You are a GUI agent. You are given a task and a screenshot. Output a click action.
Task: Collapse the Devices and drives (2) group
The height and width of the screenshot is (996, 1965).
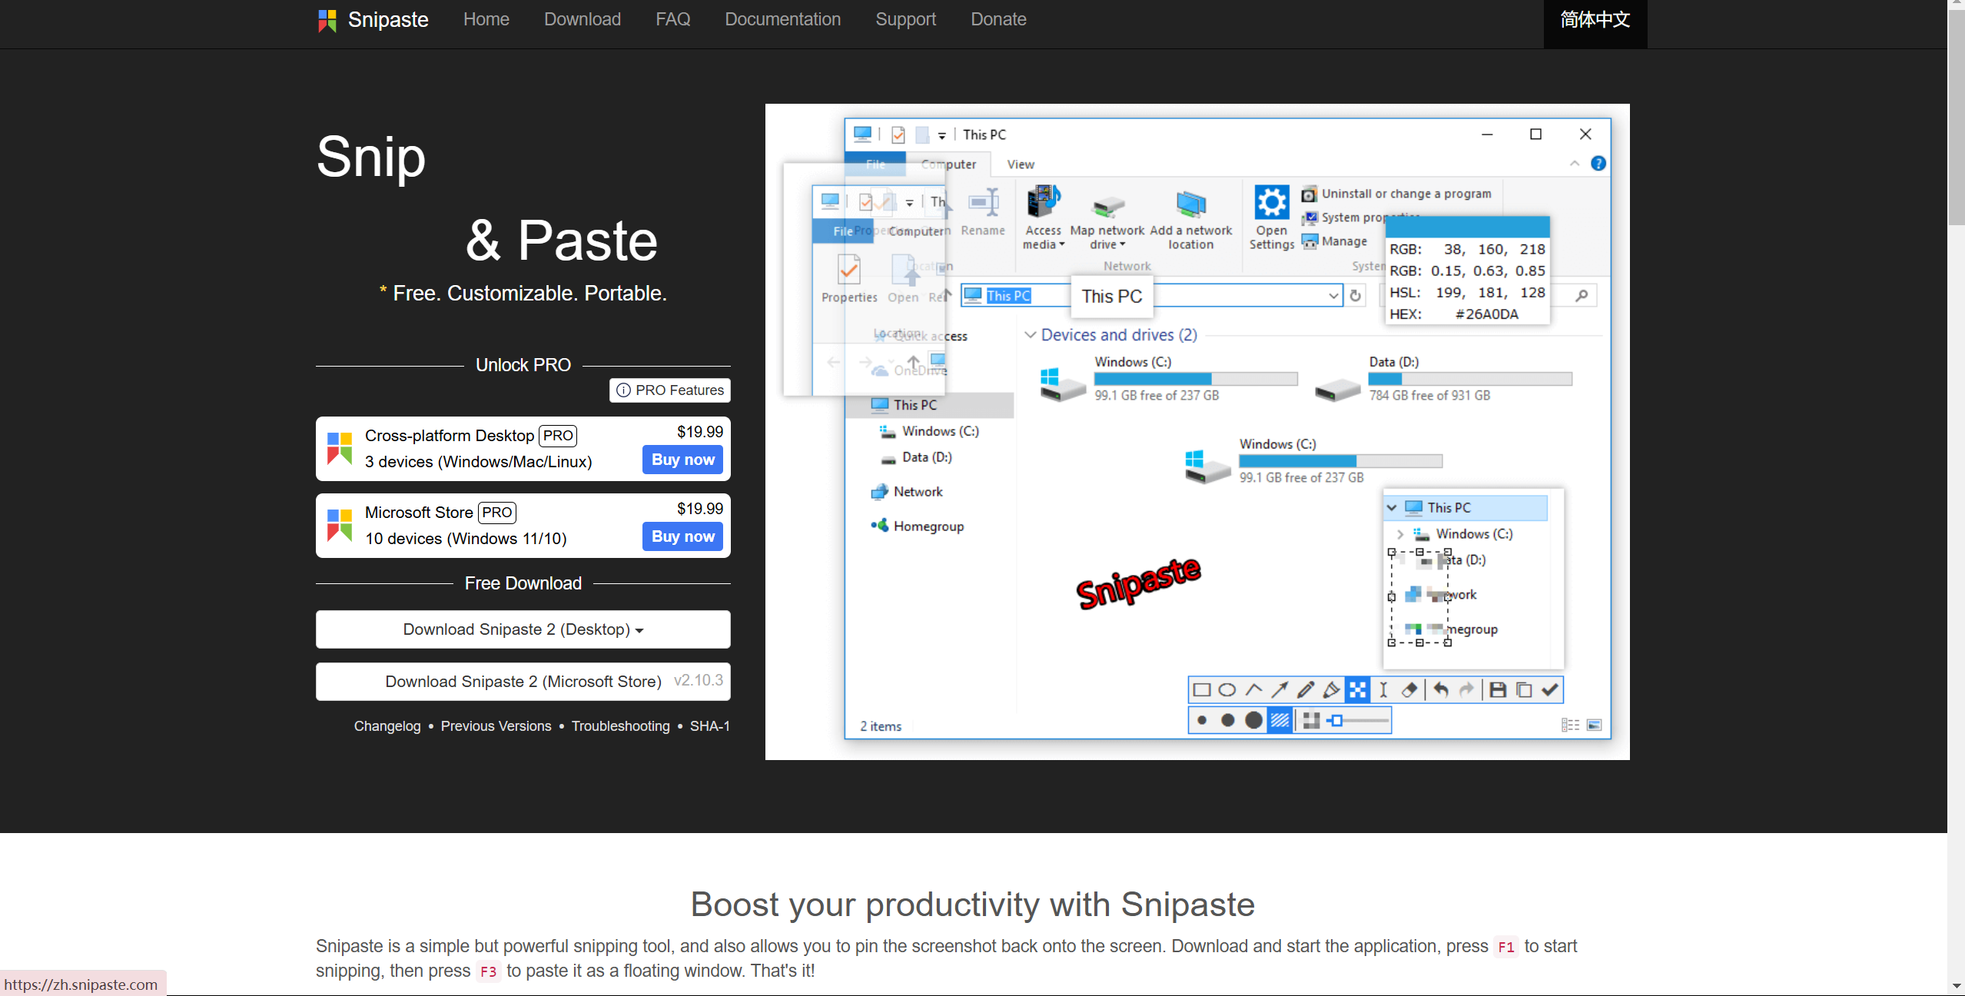[x=1031, y=335]
